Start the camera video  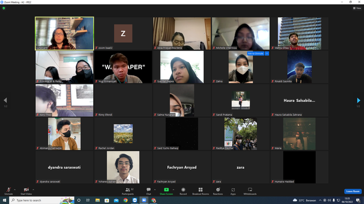26,191
